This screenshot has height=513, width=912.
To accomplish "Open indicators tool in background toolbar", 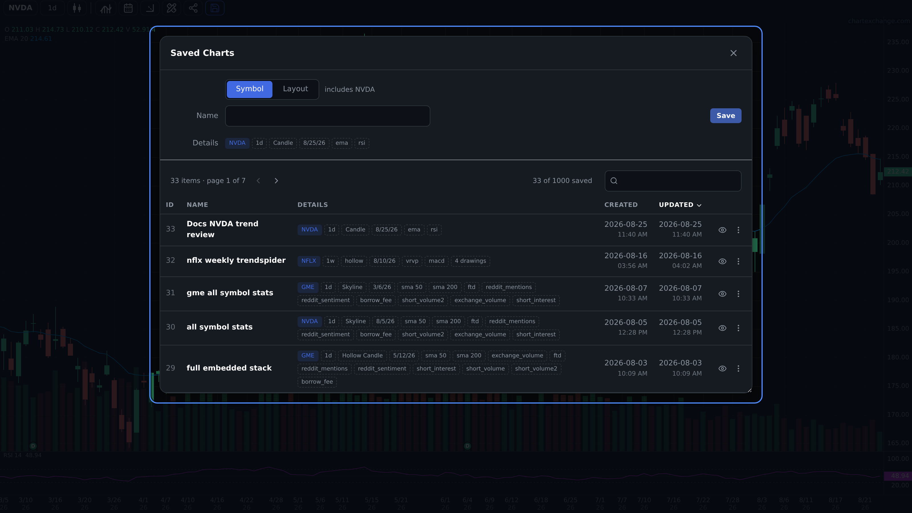I will pos(105,8).
